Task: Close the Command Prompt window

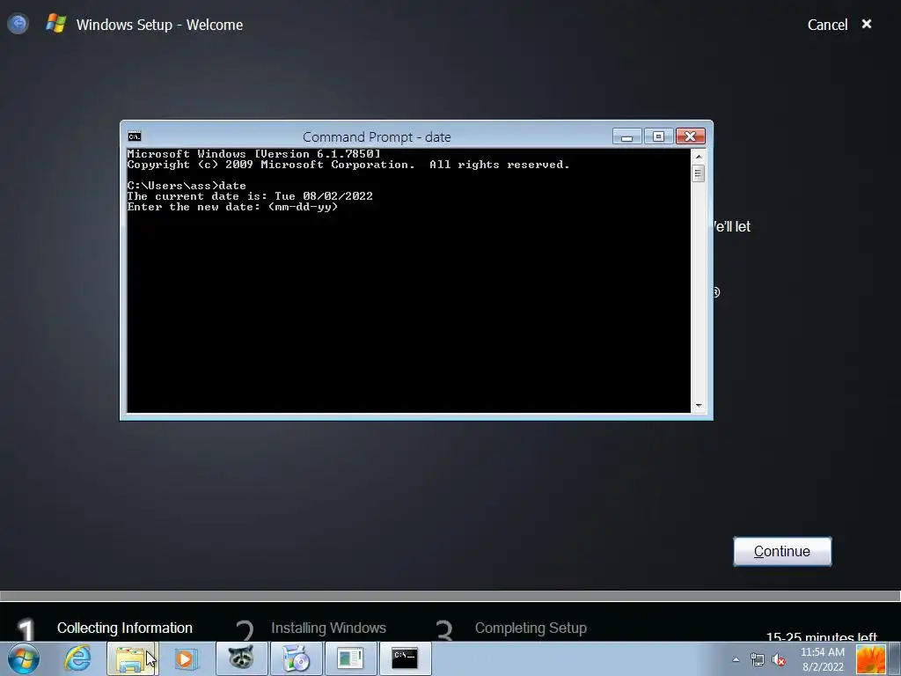Action: 691,136
